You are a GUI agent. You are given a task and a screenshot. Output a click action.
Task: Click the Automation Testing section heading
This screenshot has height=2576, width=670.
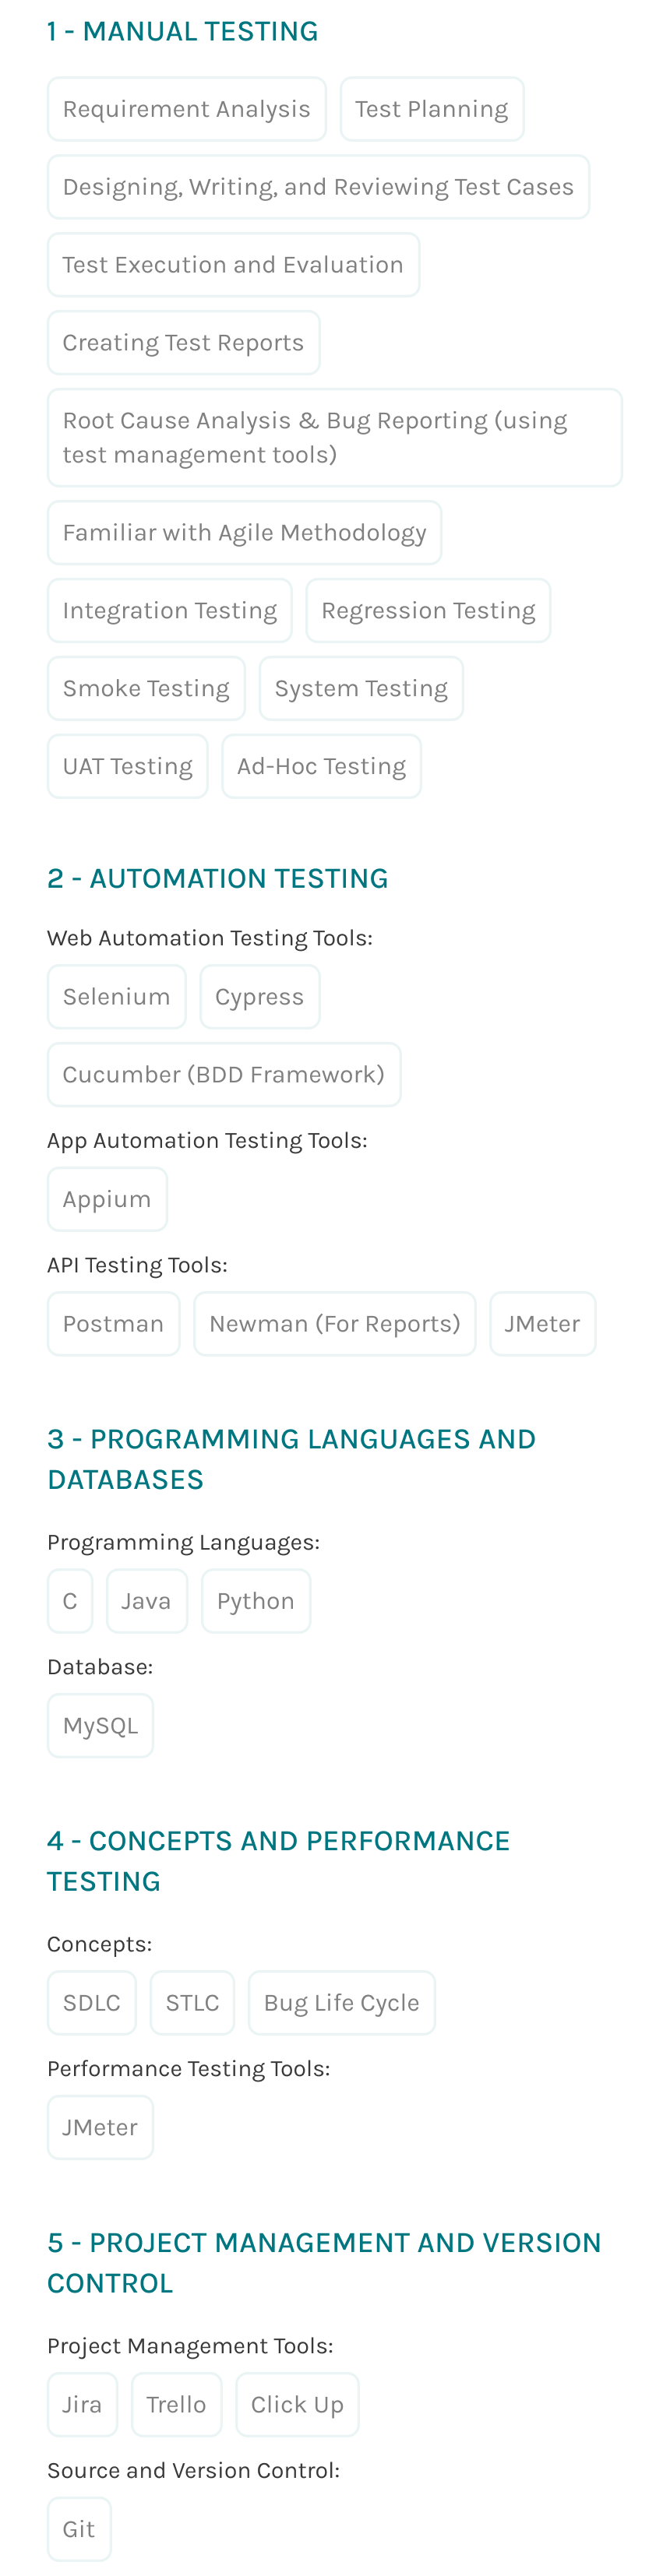[217, 879]
